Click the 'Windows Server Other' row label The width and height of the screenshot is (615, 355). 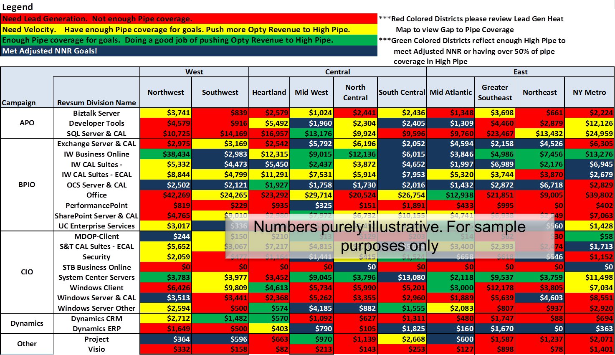click(96, 308)
